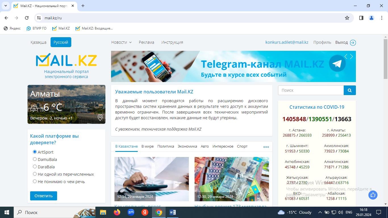Choose 'Ни одной из перечисленных' option
Viewport: 388px width, 218px height.
[35, 174]
